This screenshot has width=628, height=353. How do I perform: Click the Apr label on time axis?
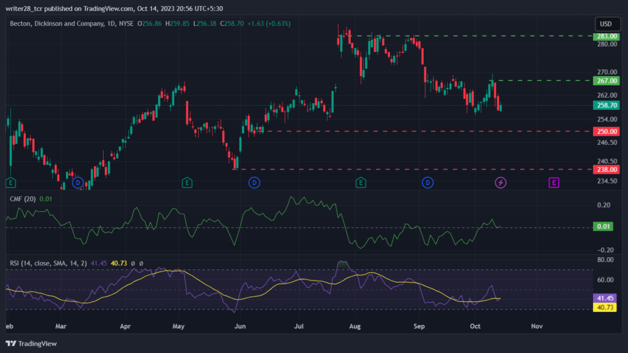point(125,326)
